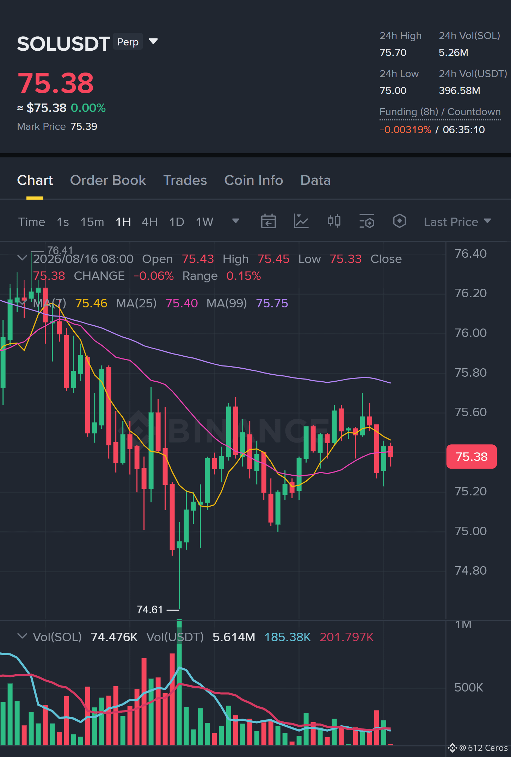
Task: Open the candlestick chart type icon
Action: [x=334, y=221]
